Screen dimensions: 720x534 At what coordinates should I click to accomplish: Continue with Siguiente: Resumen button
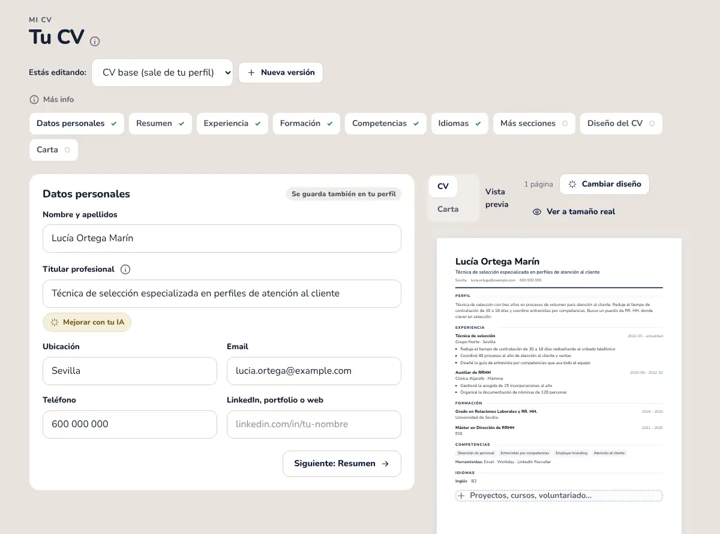click(x=342, y=464)
